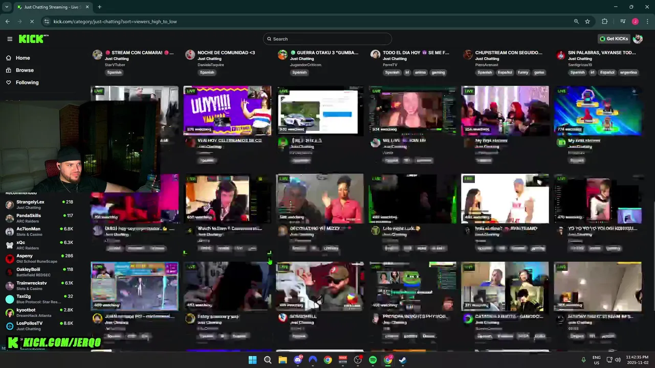Open Chrome extensions puzzle icon
The width and height of the screenshot is (655, 368).
(x=605, y=21)
